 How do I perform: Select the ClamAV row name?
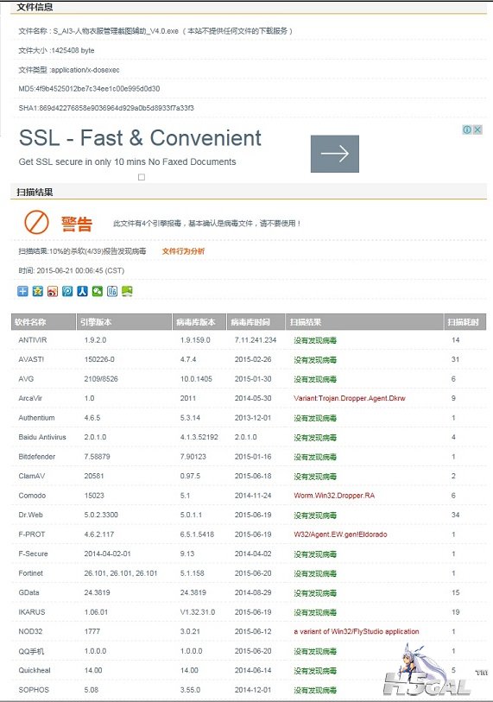pos(31,476)
